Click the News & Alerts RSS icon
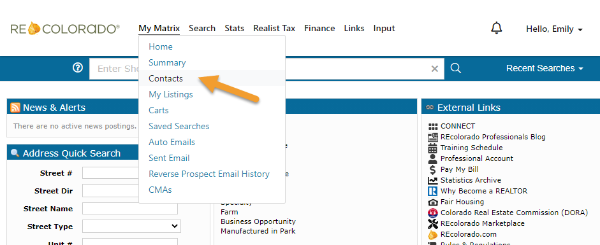600x245 pixels. pos(15,108)
